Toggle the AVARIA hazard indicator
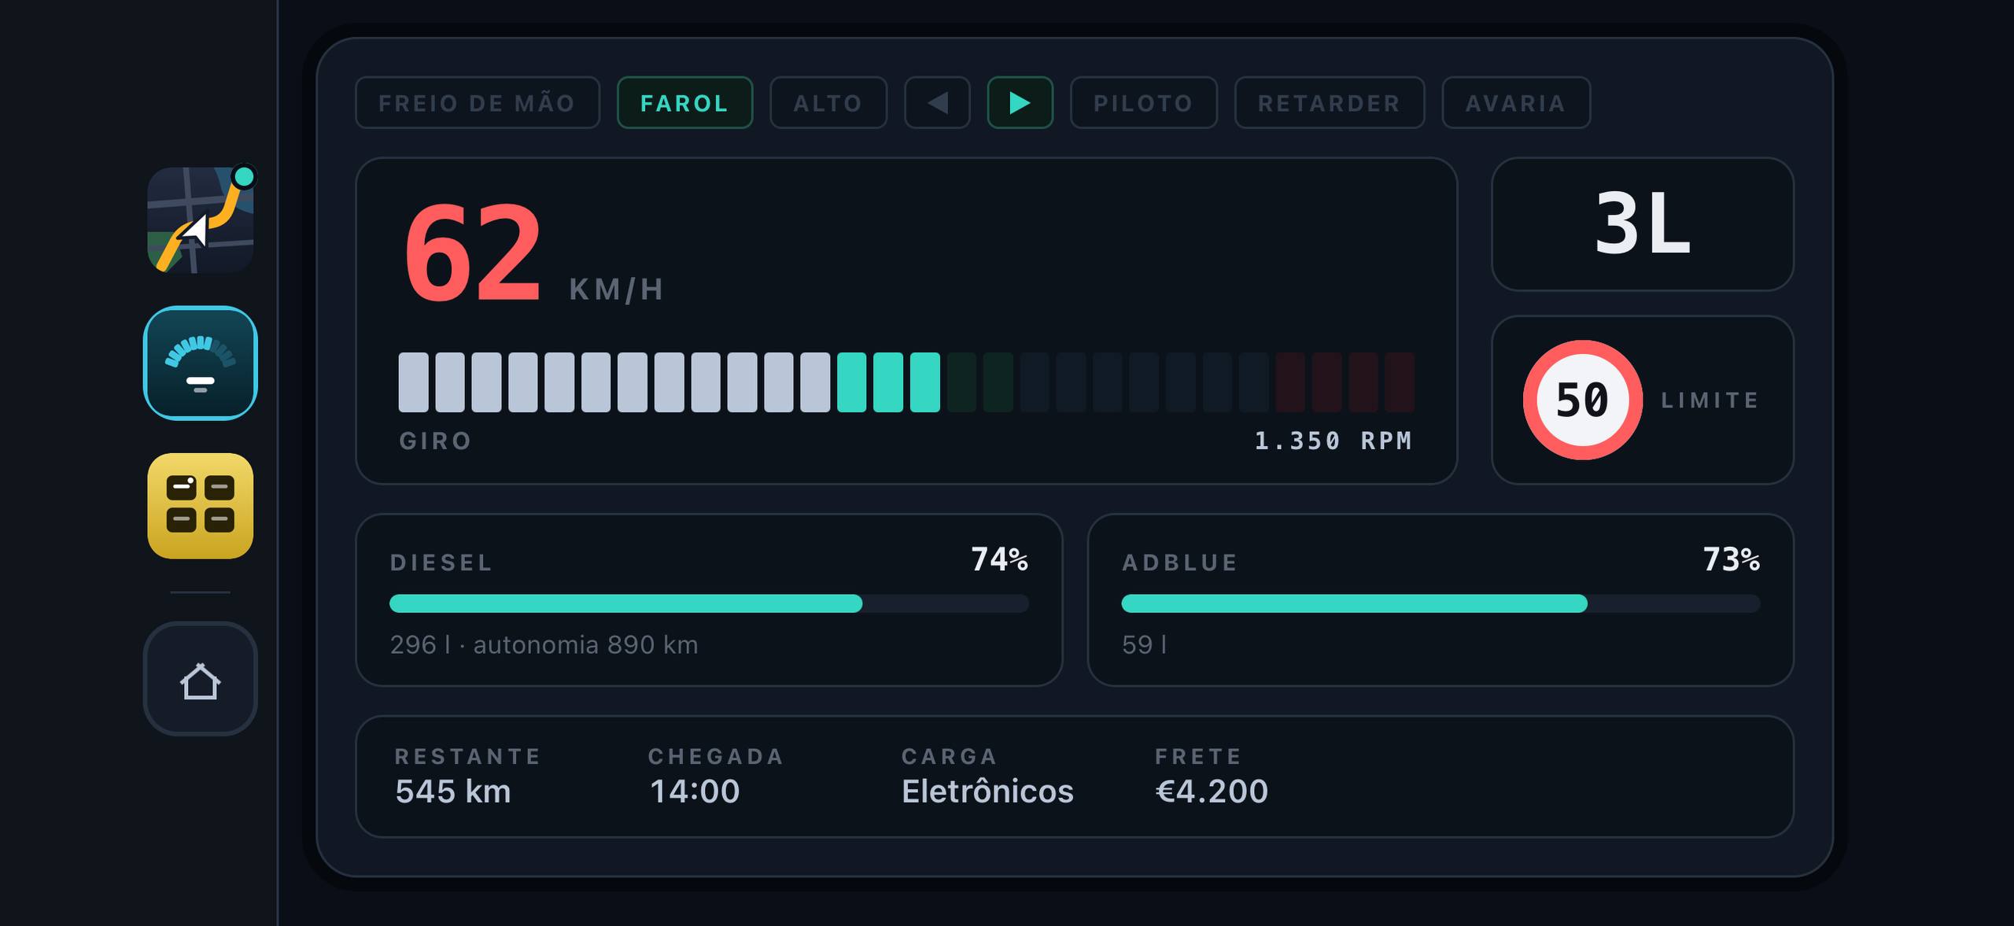Screen dimensions: 2014x926 point(1515,103)
